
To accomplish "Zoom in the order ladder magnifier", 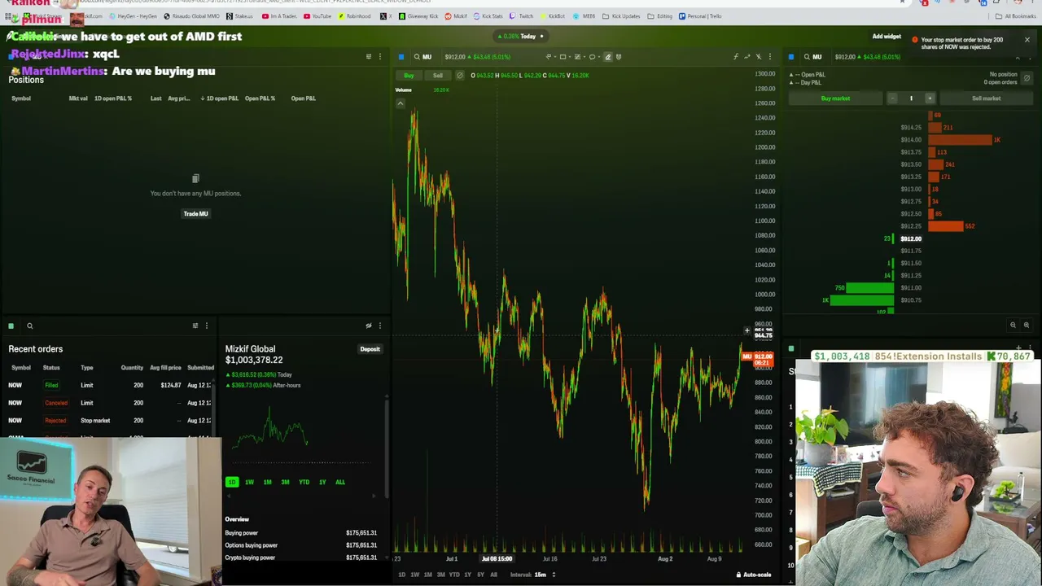I will [1026, 326].
